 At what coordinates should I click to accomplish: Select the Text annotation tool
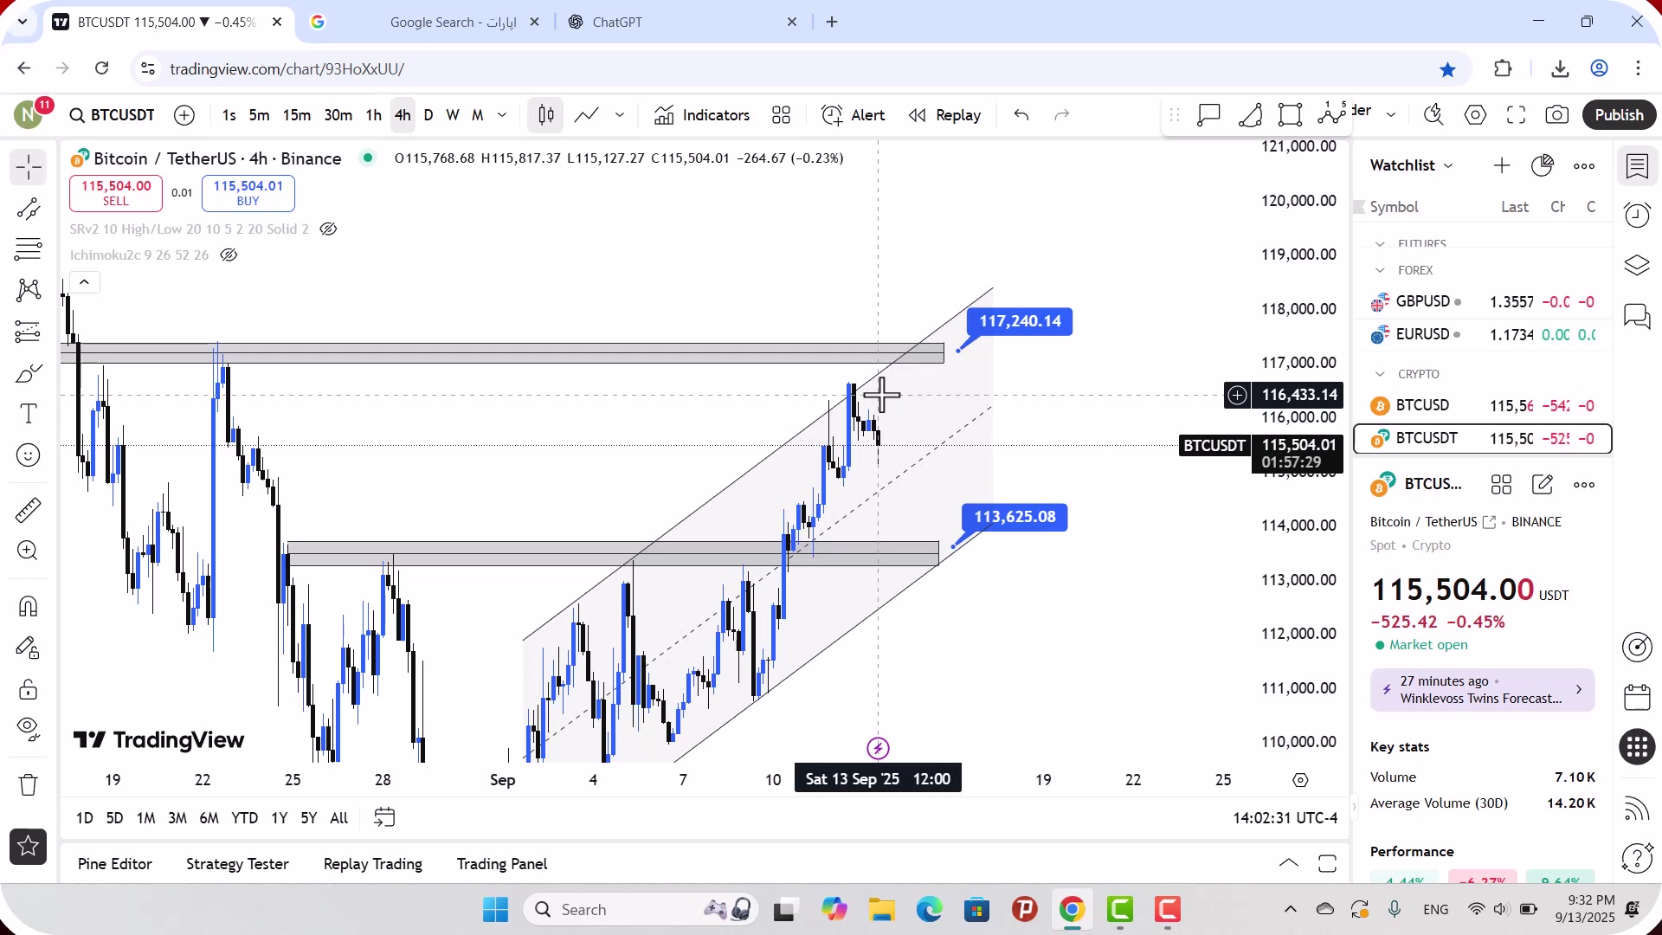coord(29,414)
